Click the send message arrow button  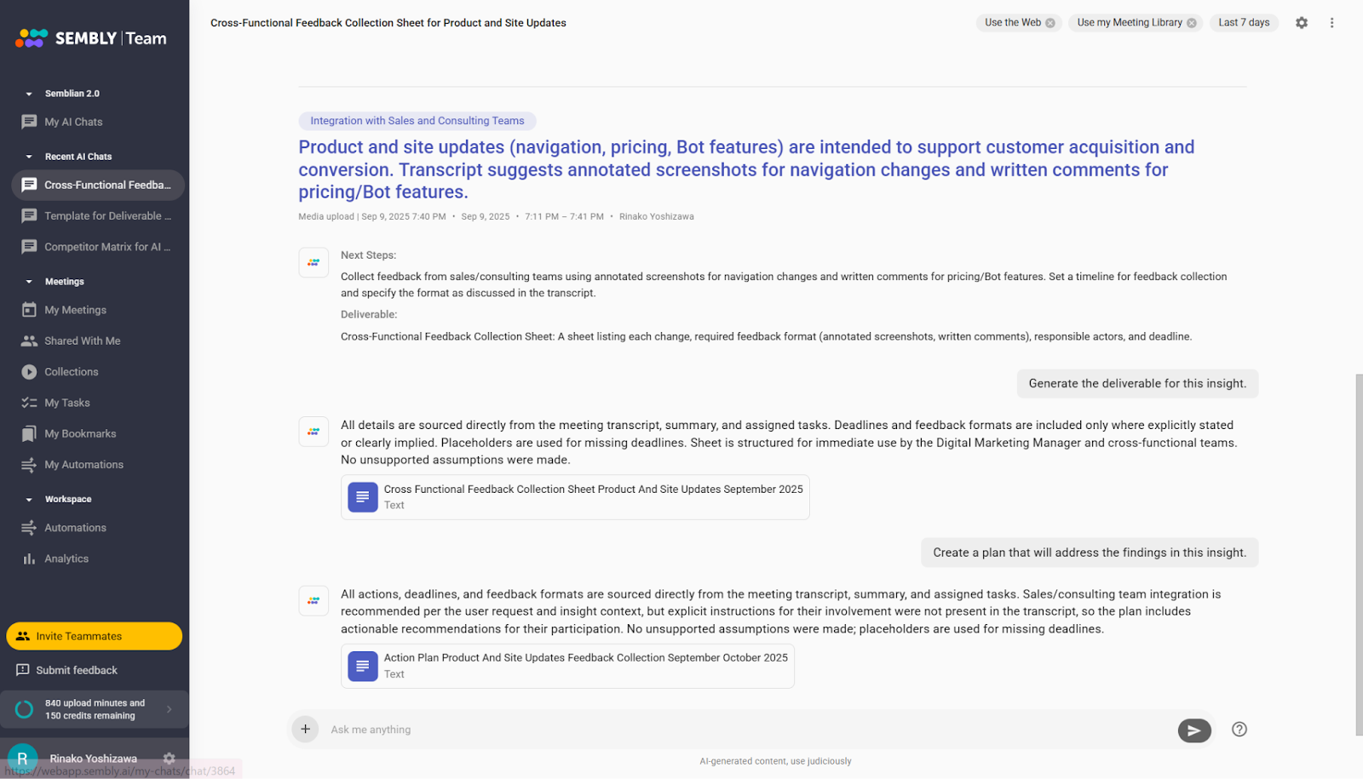click(1193, 730)
